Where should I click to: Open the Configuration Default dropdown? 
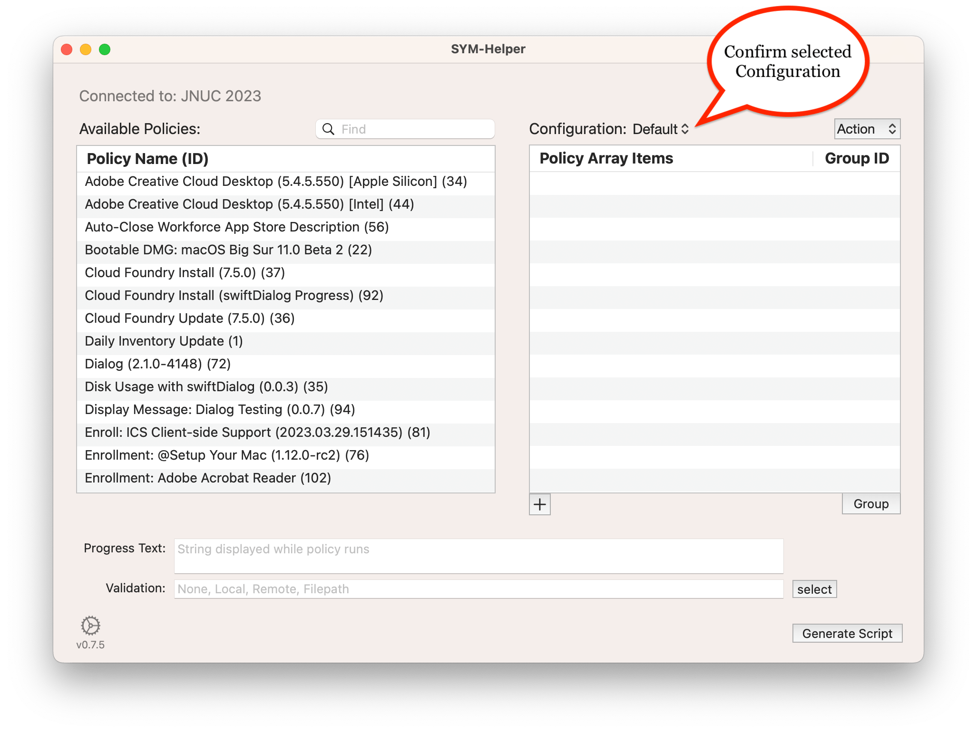(x=661, y=129)
